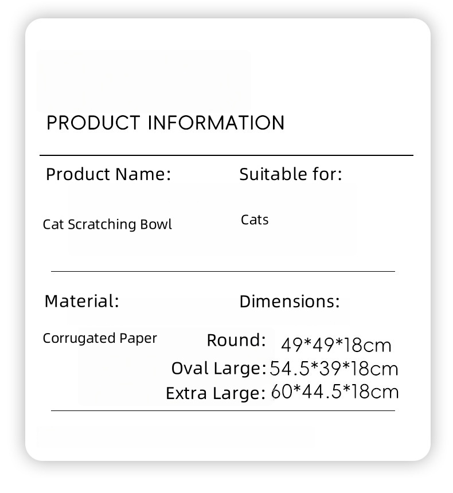Select the 60*44.5*18cm dimension value
Screen dimensions: 453x493
pos(335,392)
